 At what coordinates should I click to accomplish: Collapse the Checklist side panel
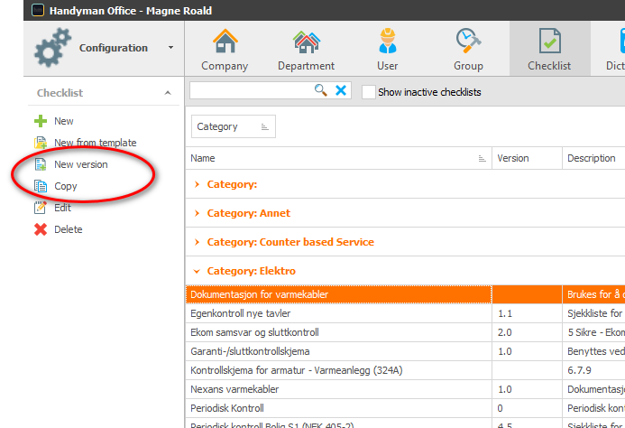pos(168,93)
